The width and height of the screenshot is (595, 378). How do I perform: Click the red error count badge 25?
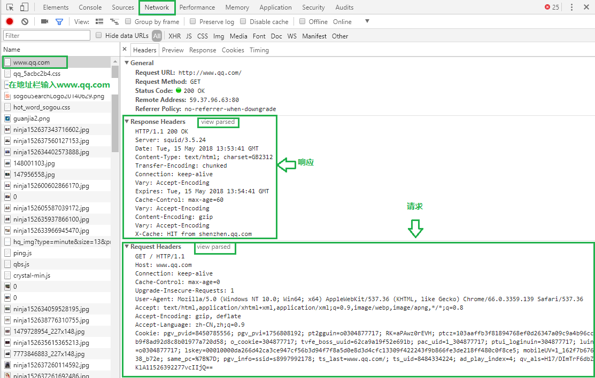pyautogui.click(x=552, y=7)
